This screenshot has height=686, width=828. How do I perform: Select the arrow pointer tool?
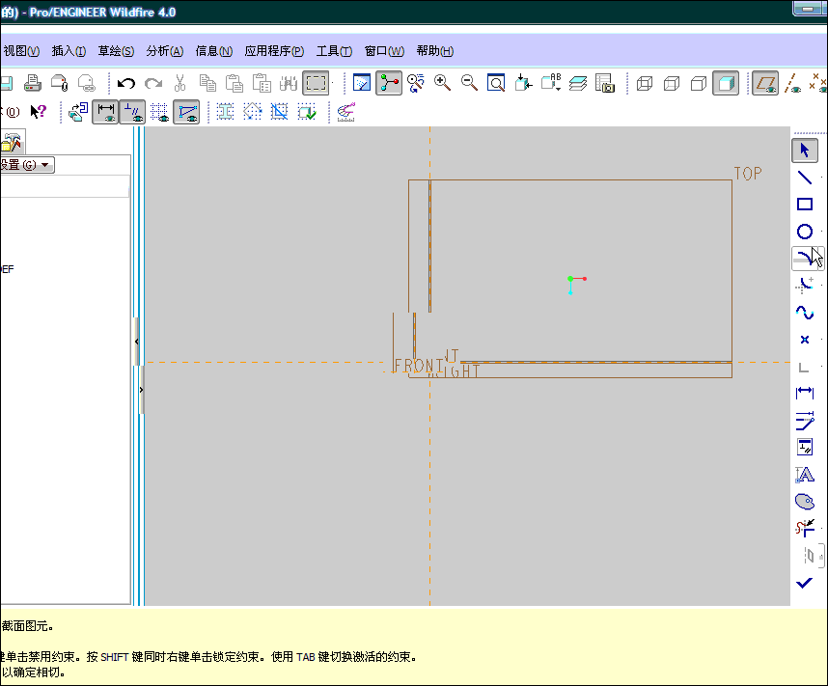(x=805, y=151)
